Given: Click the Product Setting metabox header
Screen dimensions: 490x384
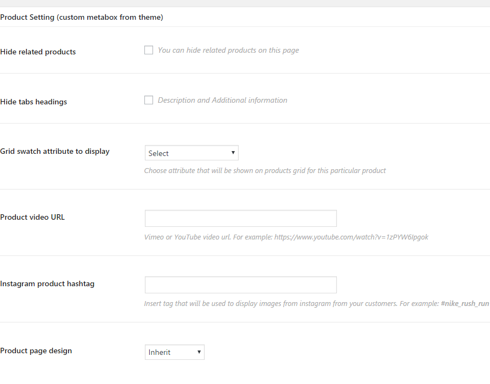Looking at the screenshot, I should 82,17.
